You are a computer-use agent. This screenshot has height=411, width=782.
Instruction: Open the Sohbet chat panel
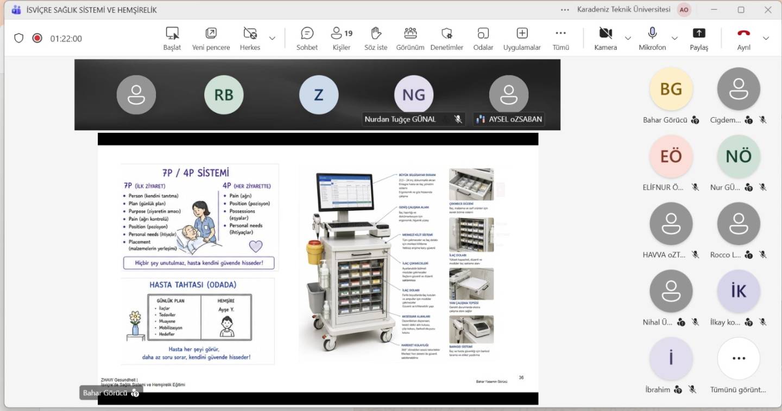click(x=307, y=38)
